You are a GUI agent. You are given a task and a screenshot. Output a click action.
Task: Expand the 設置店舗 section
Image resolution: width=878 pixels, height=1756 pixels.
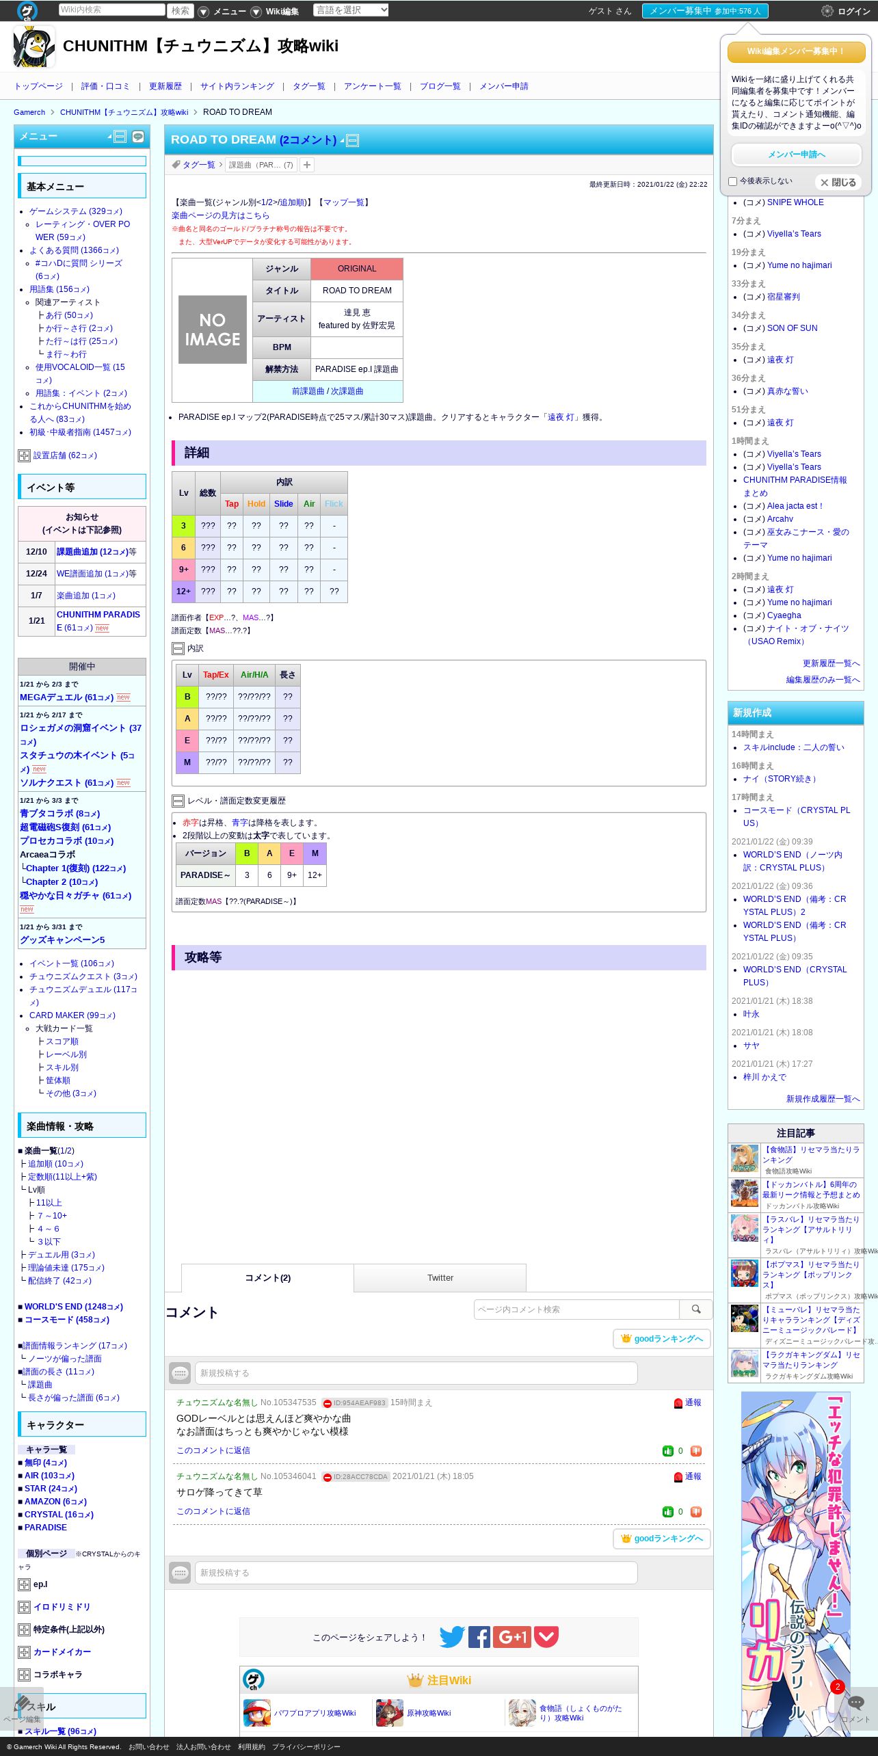click(24, 455)
